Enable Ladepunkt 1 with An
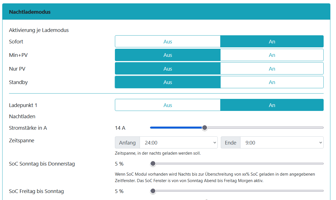 [272, 105]
